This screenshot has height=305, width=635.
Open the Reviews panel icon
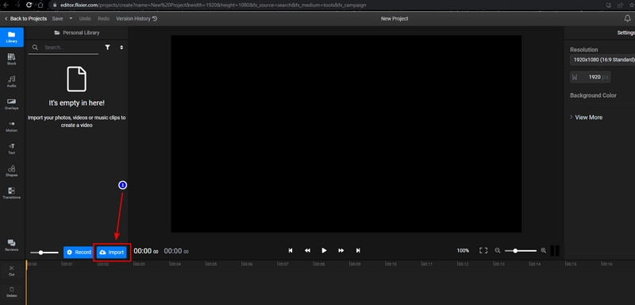coord(11,245)
